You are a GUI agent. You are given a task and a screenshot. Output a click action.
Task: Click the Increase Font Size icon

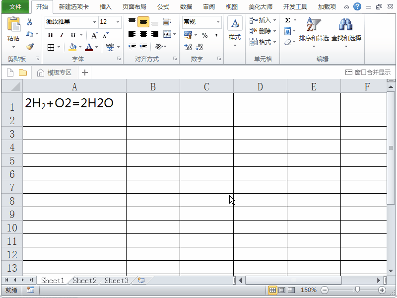94,35
